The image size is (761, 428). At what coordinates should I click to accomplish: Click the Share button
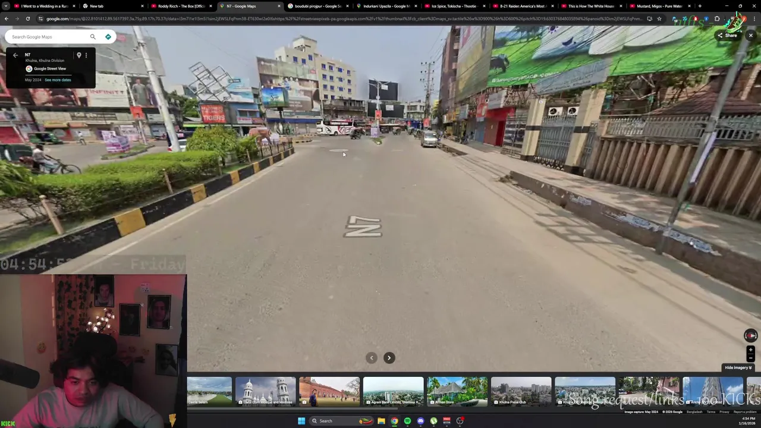pos(727,36)
